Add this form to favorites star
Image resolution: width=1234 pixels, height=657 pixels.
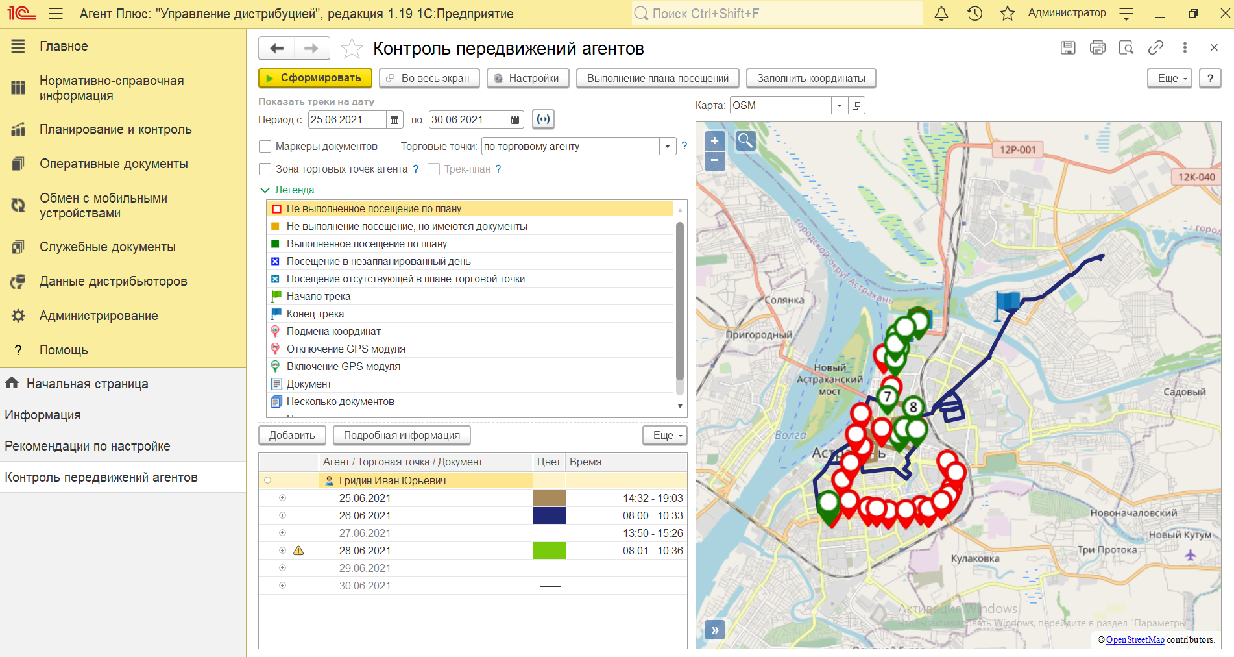[352, 49]
